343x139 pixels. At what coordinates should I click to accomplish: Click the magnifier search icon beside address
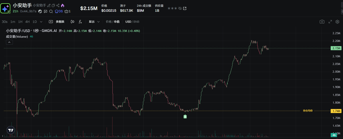pos(51,11)
